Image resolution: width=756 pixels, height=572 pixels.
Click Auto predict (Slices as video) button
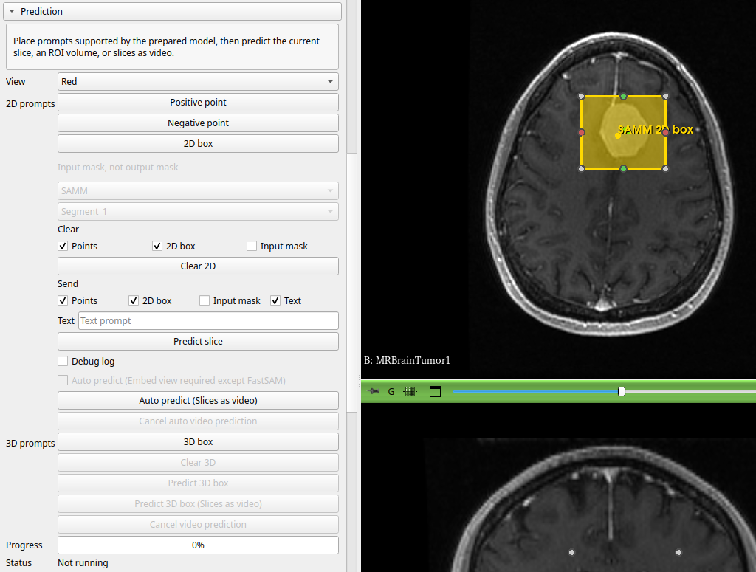198,401
